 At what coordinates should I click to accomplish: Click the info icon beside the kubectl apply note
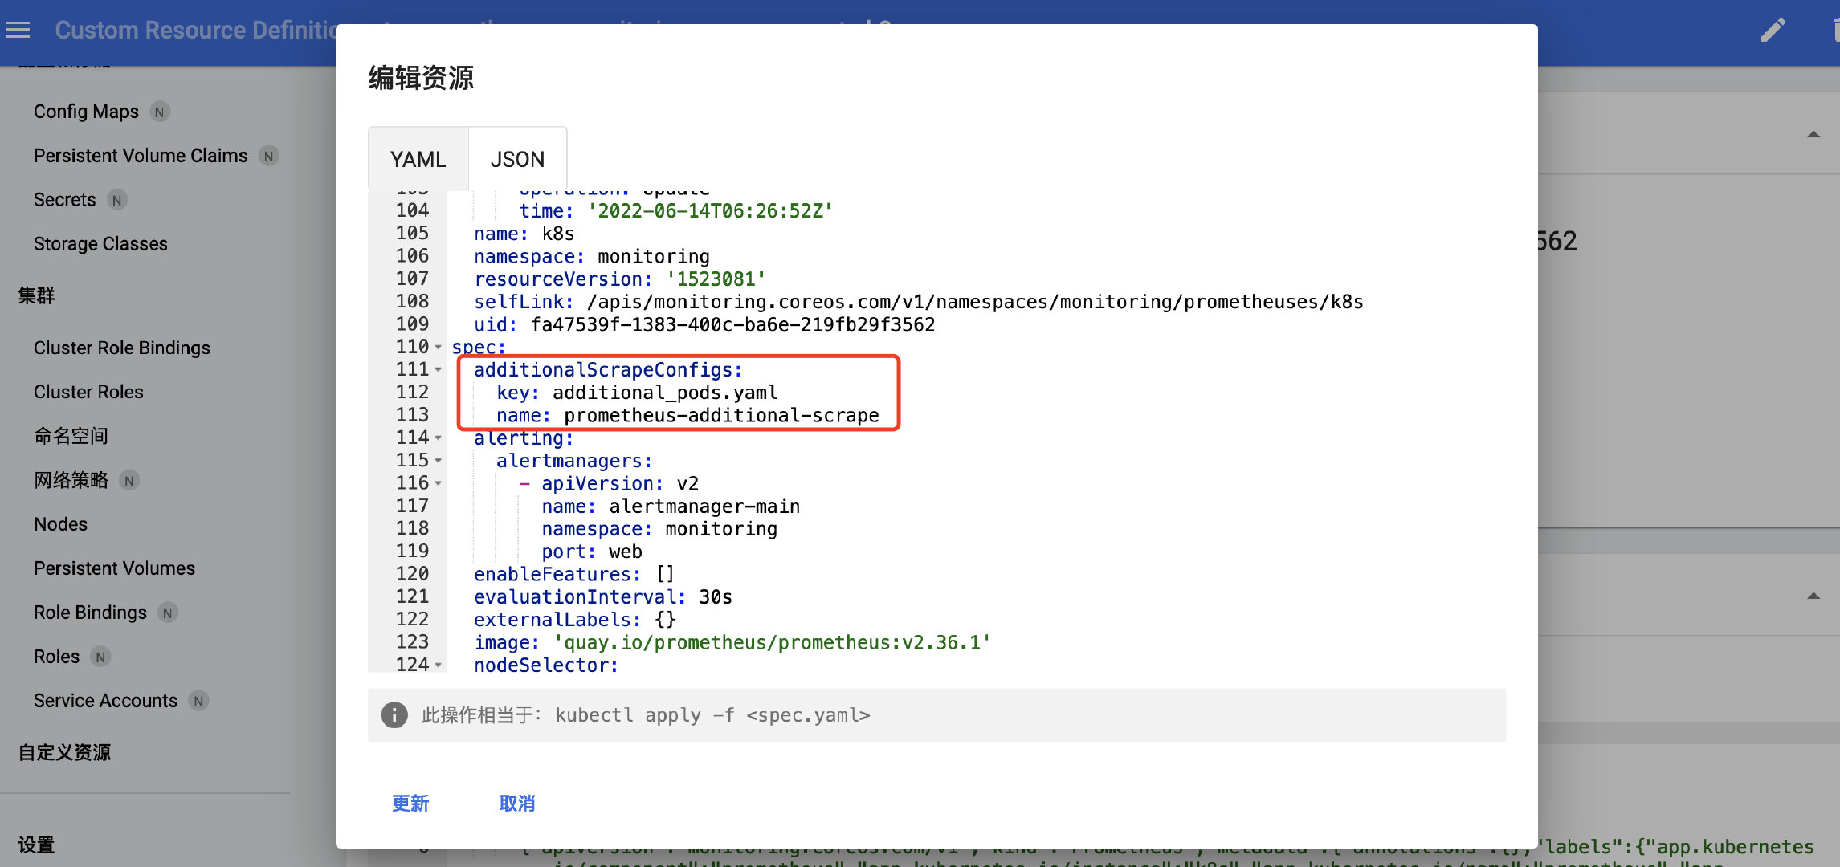pyautogui.click(x=394, y=714)
